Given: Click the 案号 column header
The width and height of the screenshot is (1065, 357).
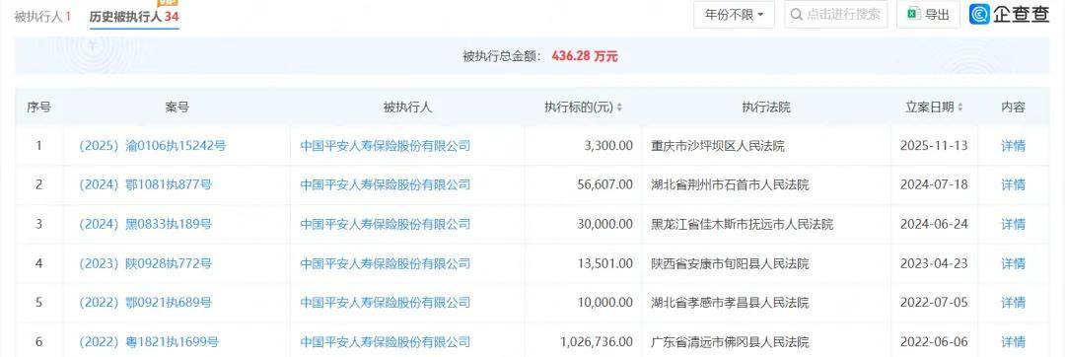Looking at the screenshot, I should 177,107.
